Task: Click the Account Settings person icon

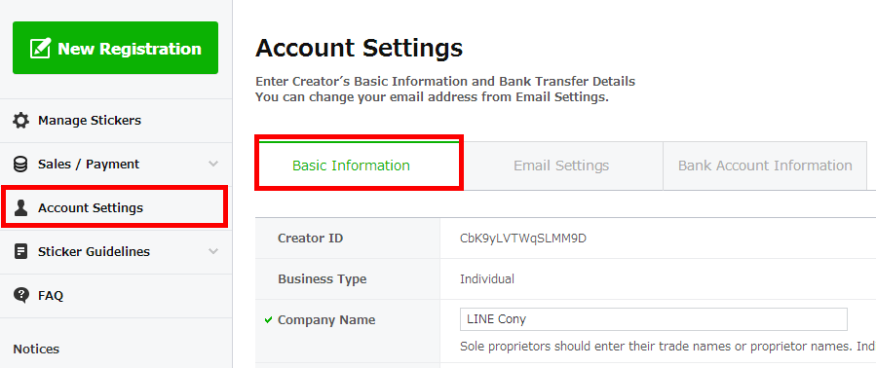Action: (20, 207)
